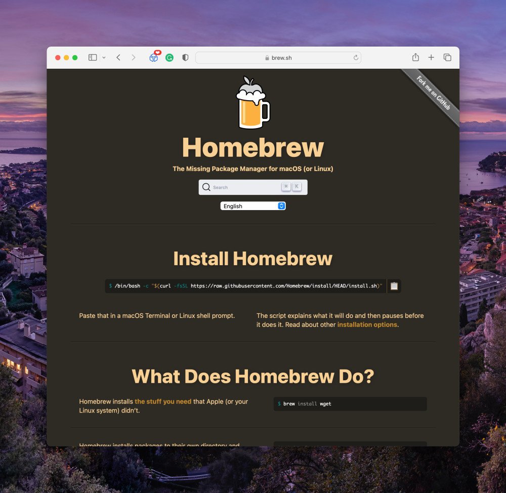Click the Homebrew page title

click(253, 147)
